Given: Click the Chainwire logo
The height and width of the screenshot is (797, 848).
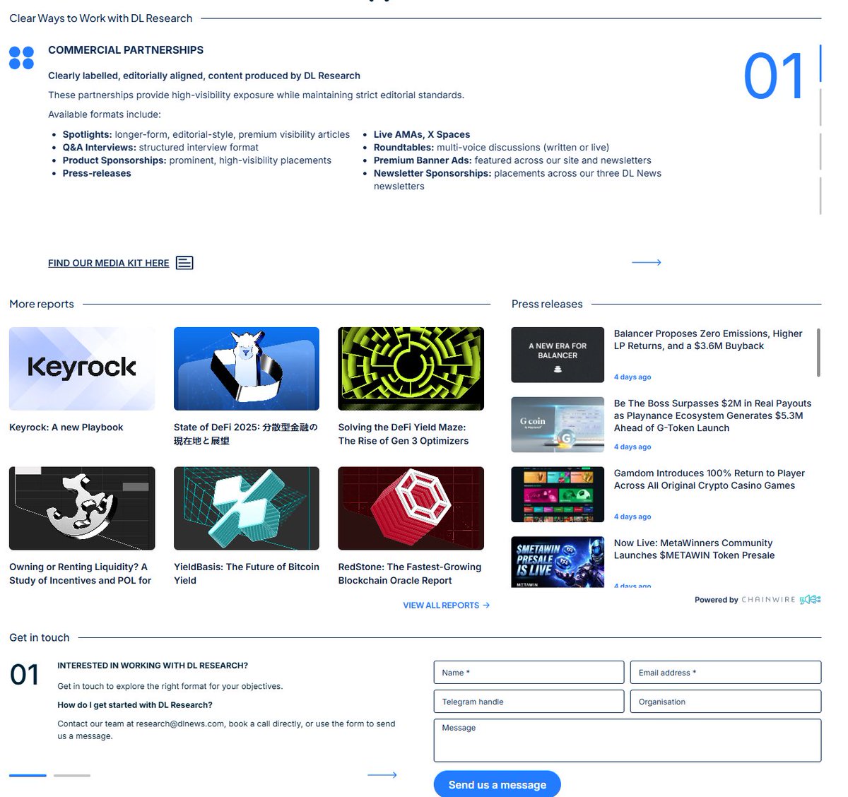Looking at the screenshot, I should pos(781,600).
